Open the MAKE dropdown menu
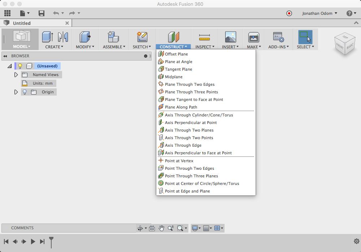361x252 pixels. click(254, 47)
